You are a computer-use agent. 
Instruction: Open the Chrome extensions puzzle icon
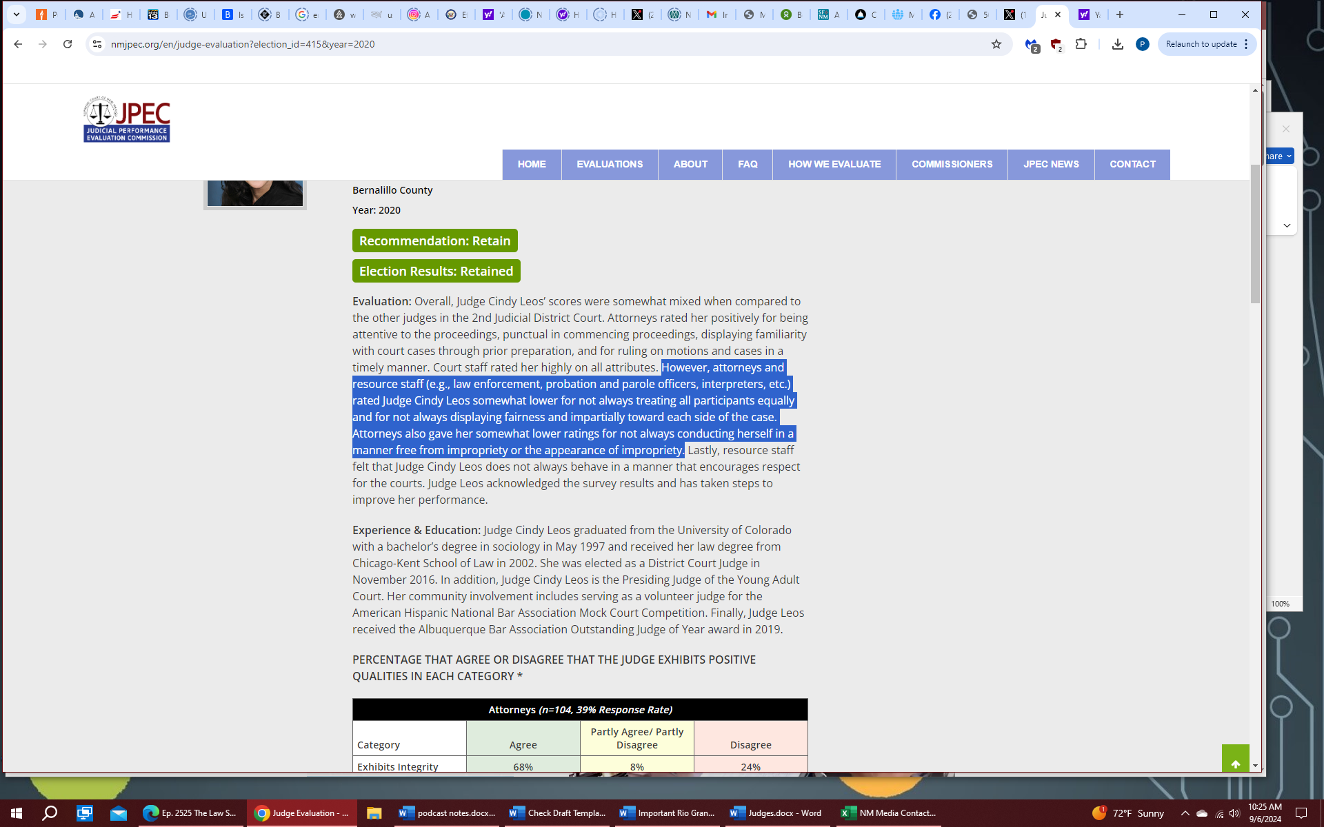(x=1081, y=44)
